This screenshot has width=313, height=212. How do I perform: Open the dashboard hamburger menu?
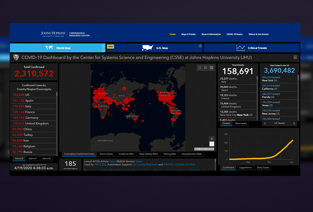pyautogui.click(x=295, y=57)
